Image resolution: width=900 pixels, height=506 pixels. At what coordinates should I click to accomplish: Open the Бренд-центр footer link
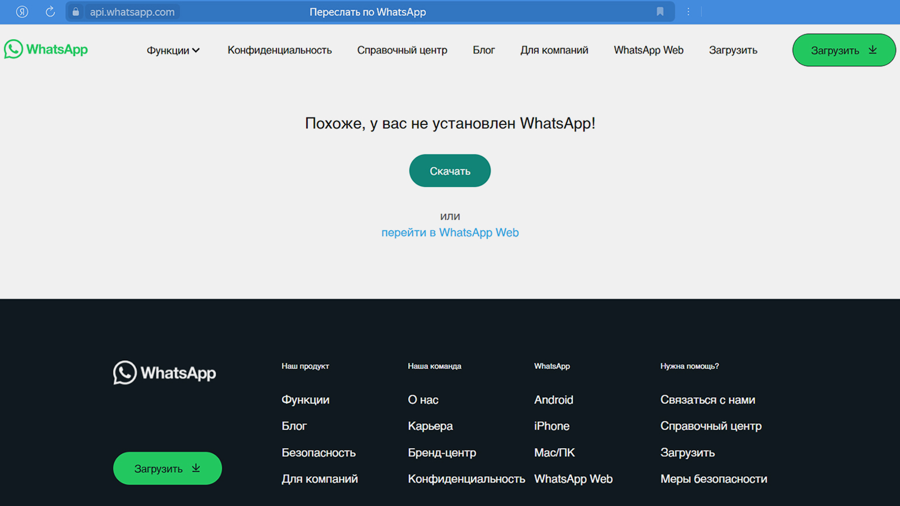(x=442, y=452)
